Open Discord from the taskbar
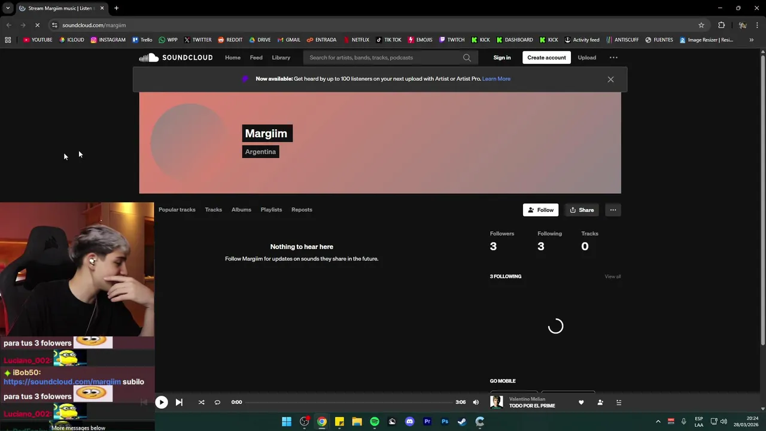The image size is (766, 431). coord(409,421)
